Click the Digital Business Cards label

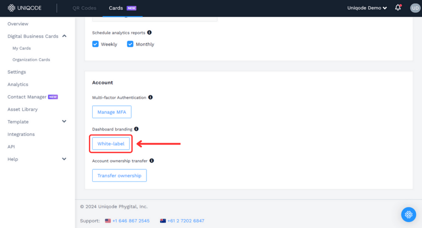(x=33, y=36)
